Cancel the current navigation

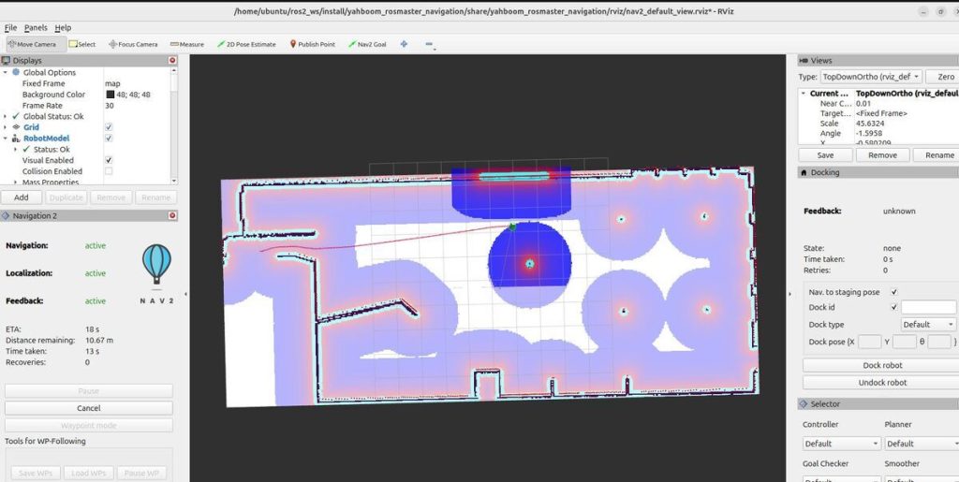tap(88, 408)
